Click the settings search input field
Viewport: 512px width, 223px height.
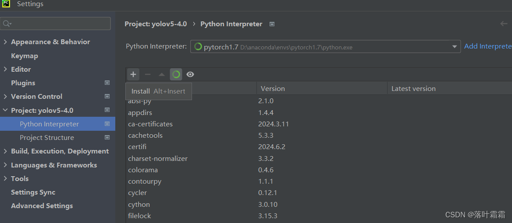click(56, 24)
